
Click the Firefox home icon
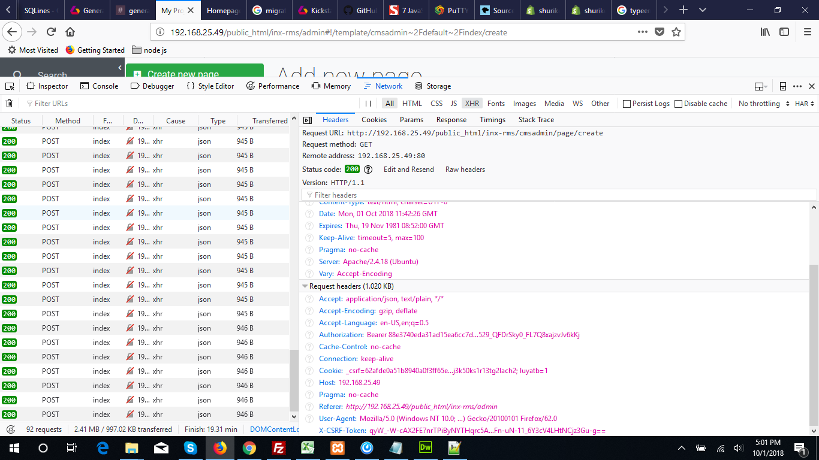71,32
